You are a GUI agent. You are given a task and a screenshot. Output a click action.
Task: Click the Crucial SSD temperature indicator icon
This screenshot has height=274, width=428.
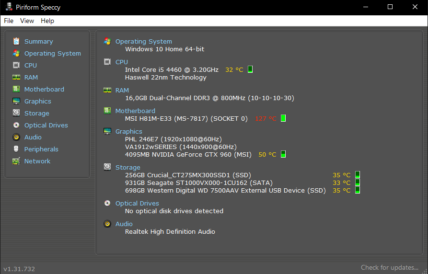click(358, 175)
